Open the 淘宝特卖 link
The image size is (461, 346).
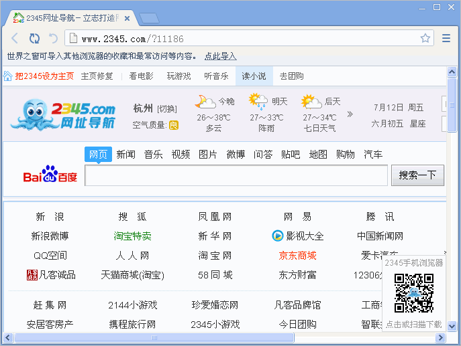click(133, 236)
